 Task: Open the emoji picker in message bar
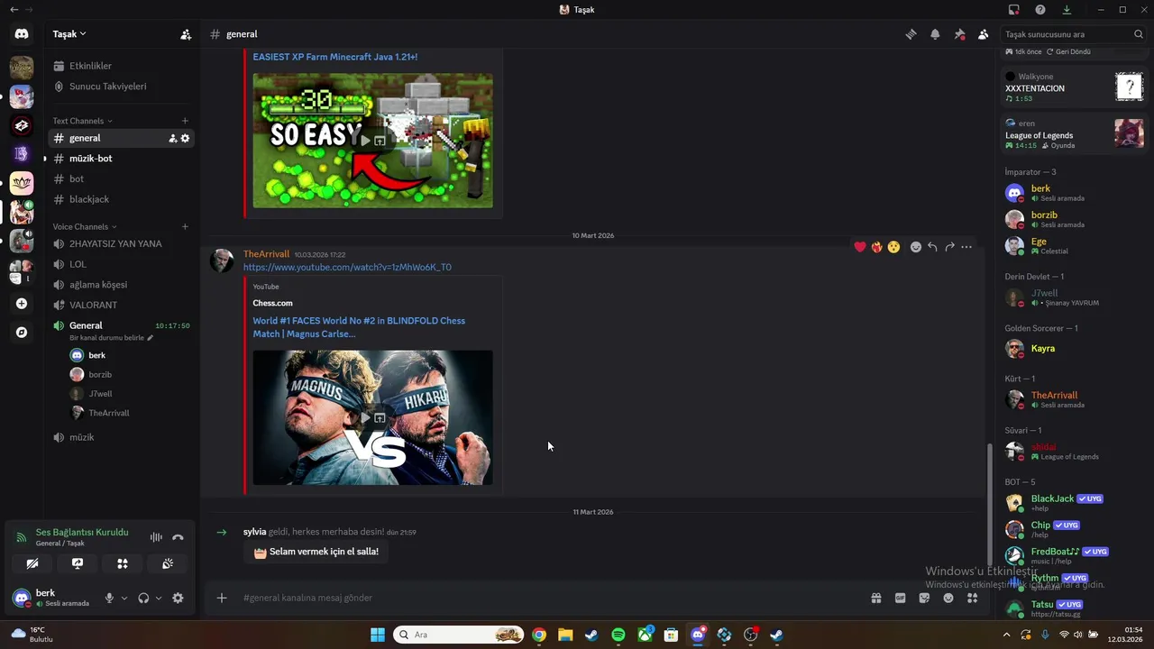tap(948, 598)
